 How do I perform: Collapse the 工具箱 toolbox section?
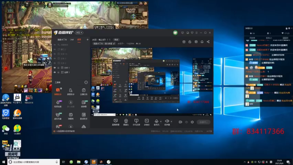click(86, 82)
